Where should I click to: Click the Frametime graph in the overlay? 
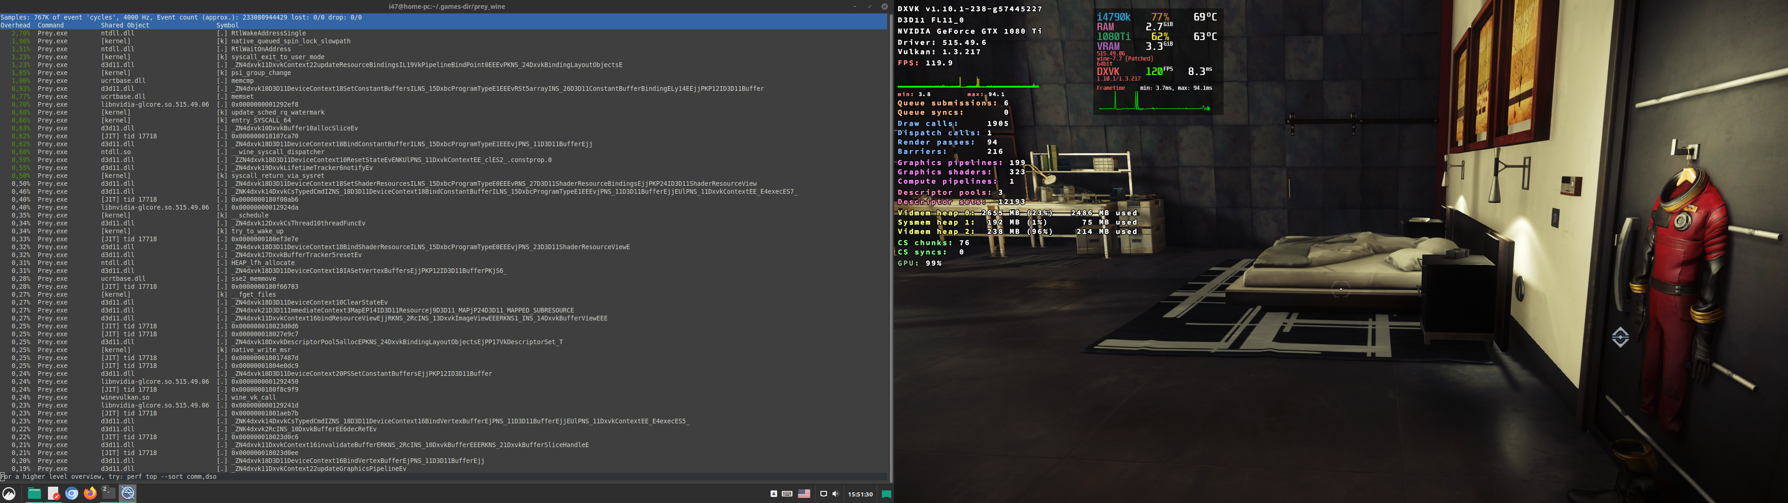tap(1154, 102)
